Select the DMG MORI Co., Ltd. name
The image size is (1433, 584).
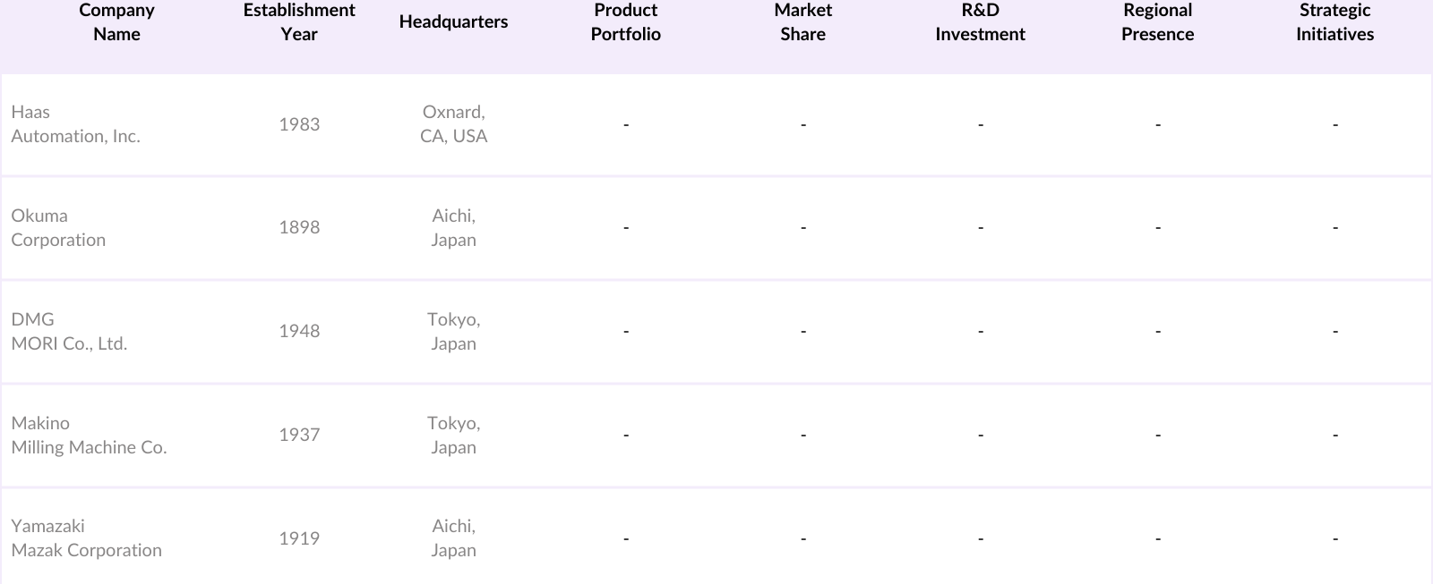(69, 332)
